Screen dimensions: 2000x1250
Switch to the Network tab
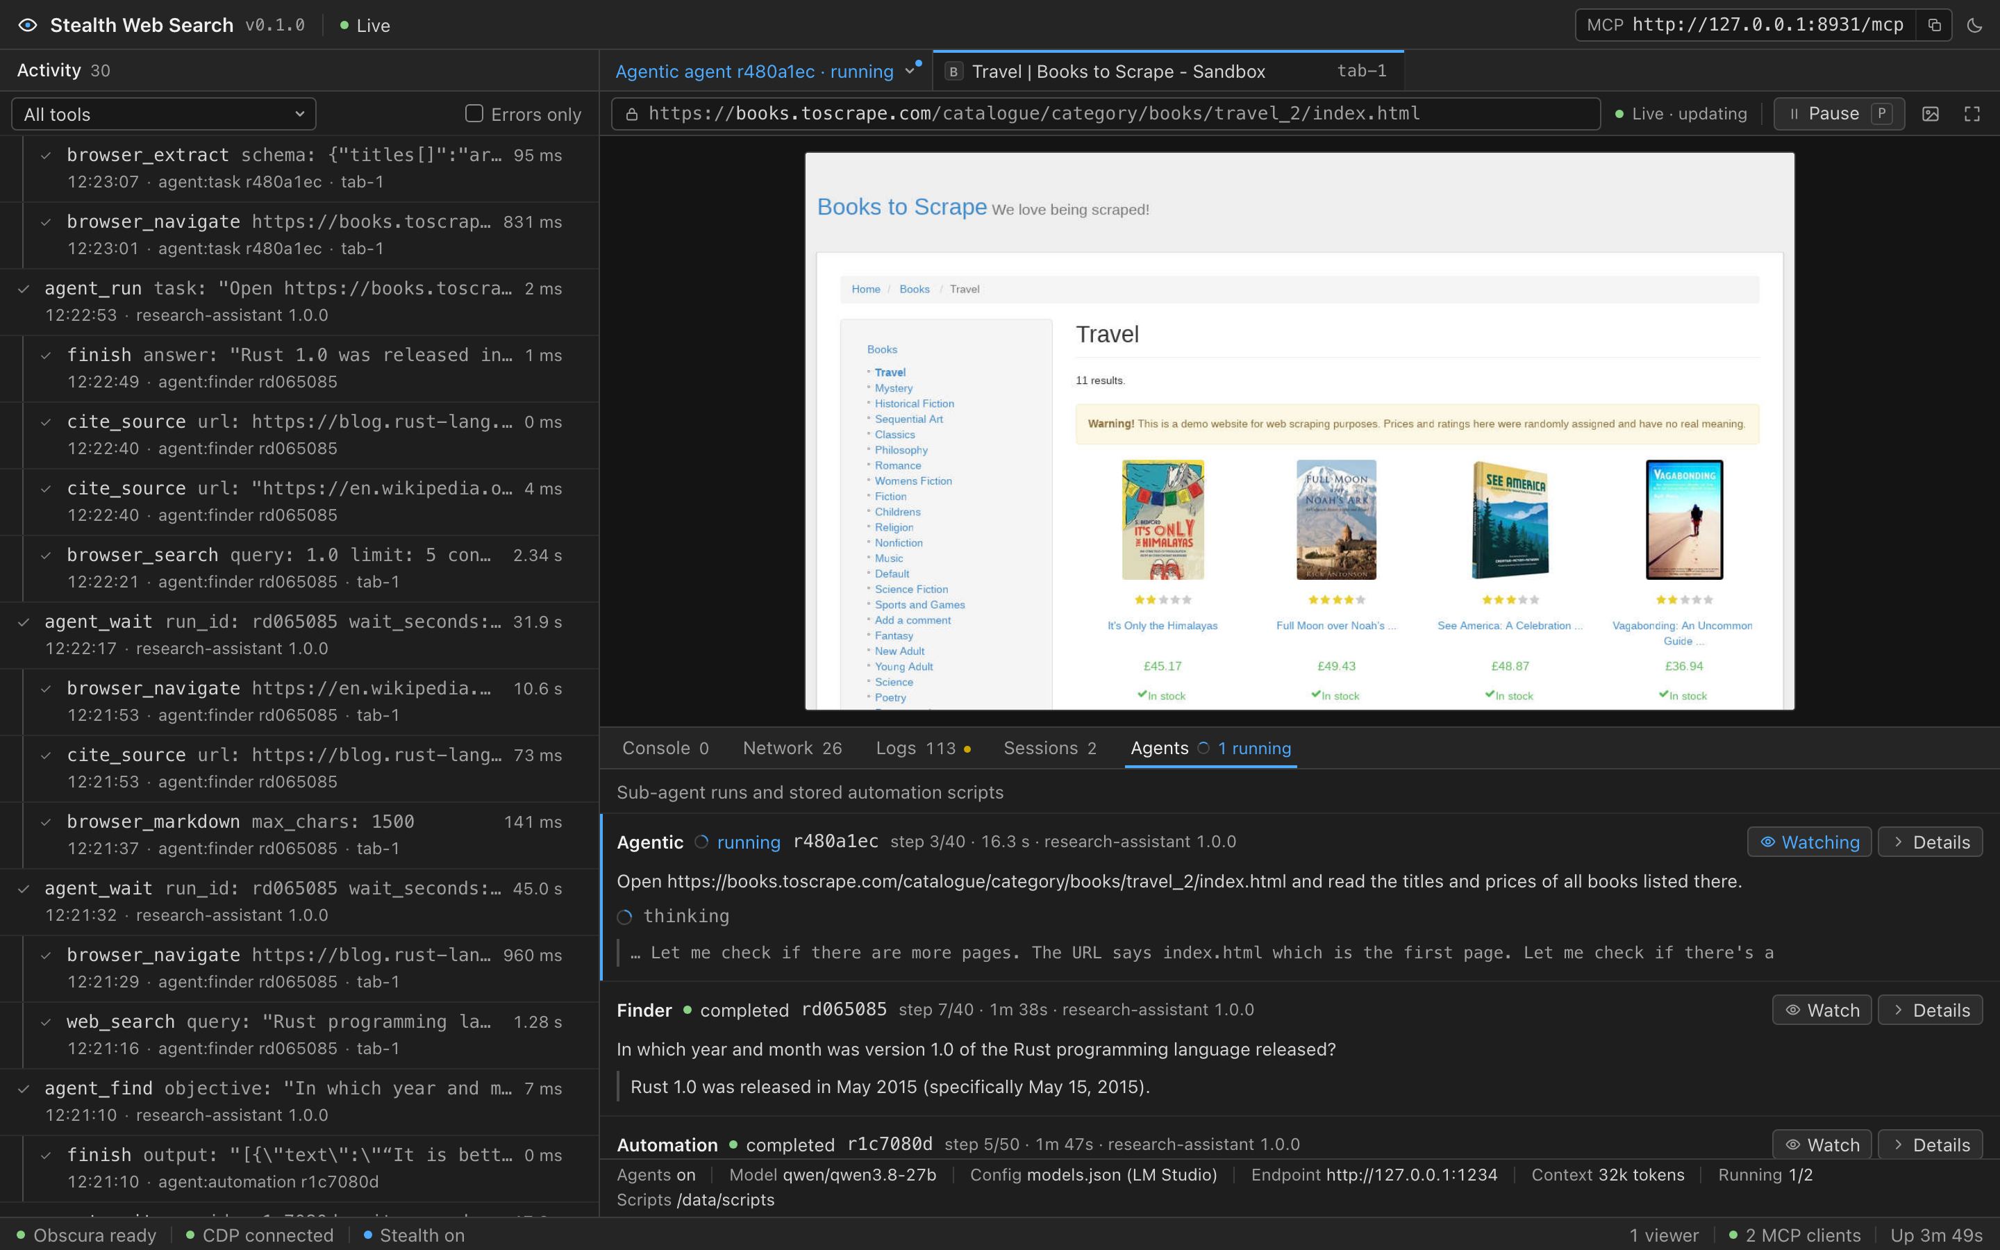792,748
